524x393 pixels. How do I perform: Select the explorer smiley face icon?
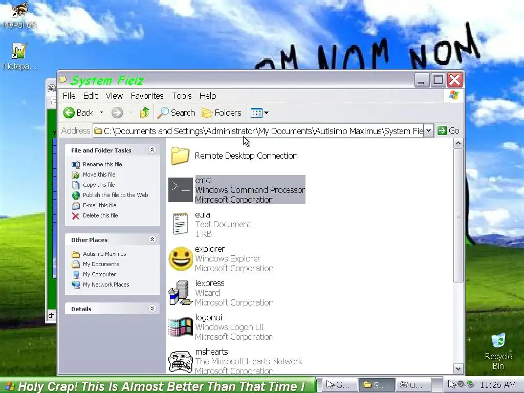tap(181, 258)
